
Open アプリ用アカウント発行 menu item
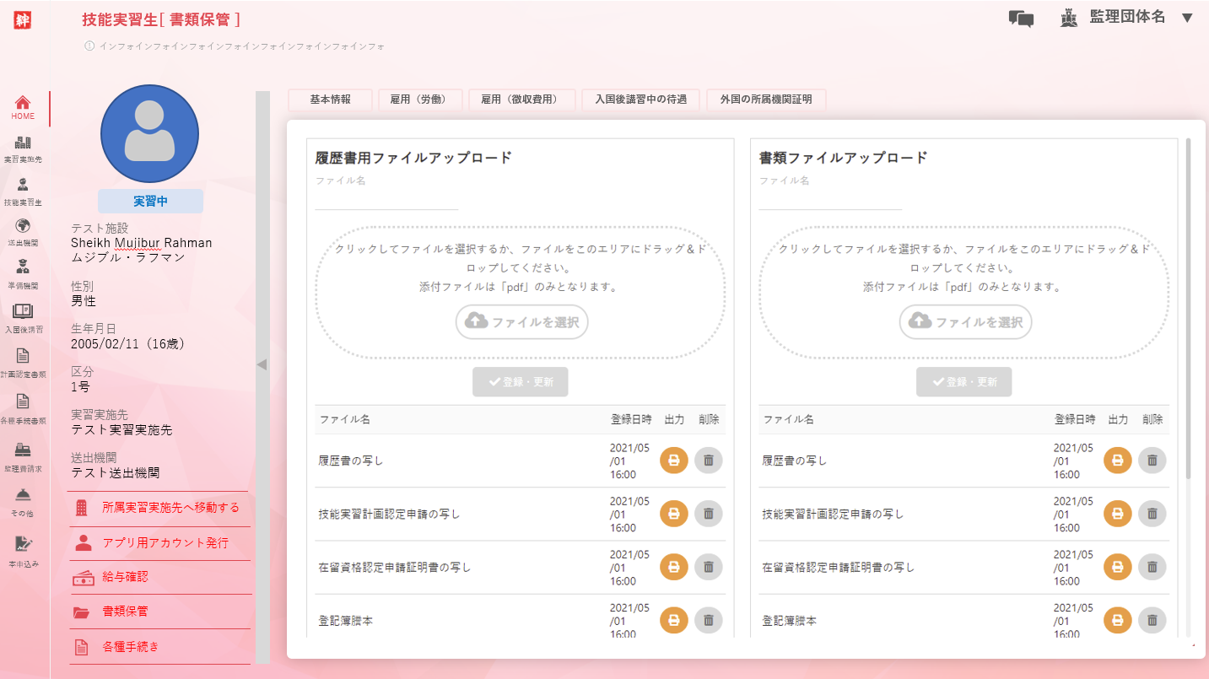click(x=165, y=543)
